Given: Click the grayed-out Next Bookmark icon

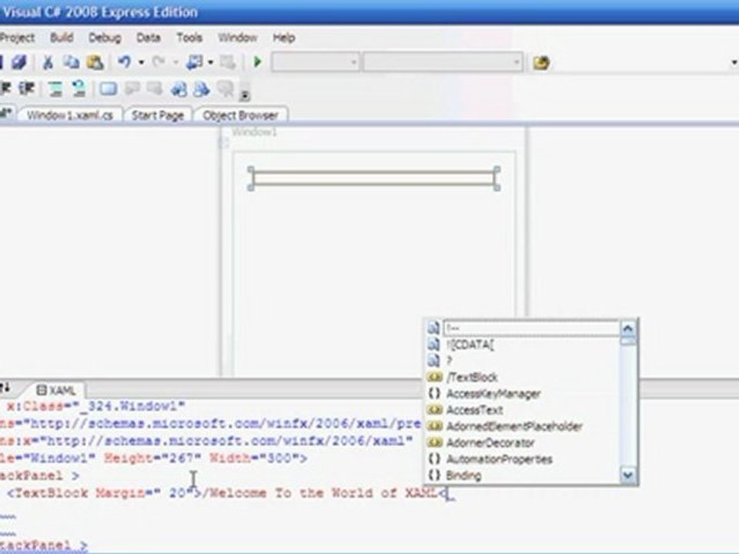Looking at the screenshot, I should click(155, 88).
